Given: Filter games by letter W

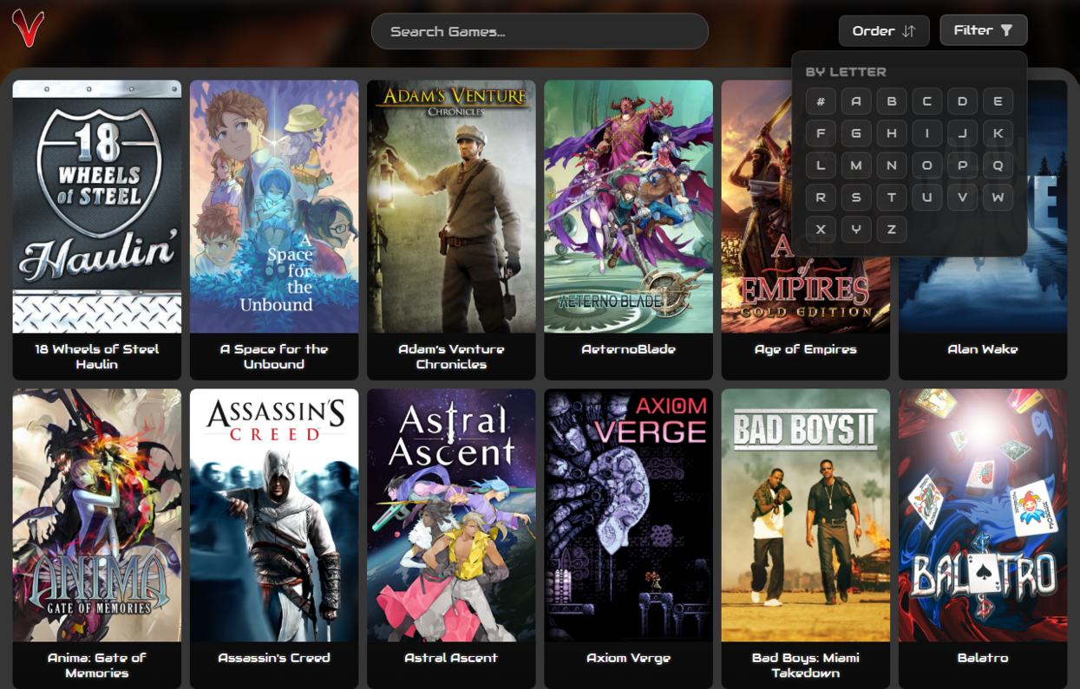Looking at the screenshot, I should 998,198.
